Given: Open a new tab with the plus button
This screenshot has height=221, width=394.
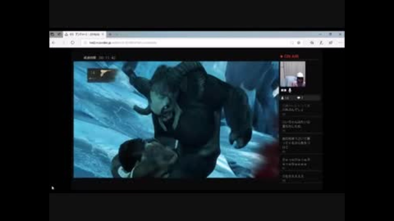Looking at the screenshot, I should [x=110, y=34].
